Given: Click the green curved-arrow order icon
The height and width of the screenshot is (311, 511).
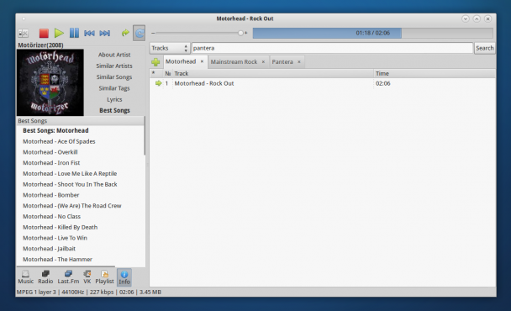Looking at the screenshot, I should click(125, 33).
